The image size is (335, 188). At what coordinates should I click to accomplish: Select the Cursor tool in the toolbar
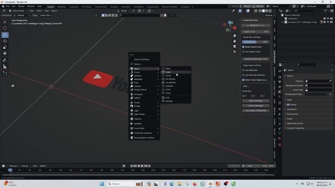pyautogui.click(x=5, y=28)
